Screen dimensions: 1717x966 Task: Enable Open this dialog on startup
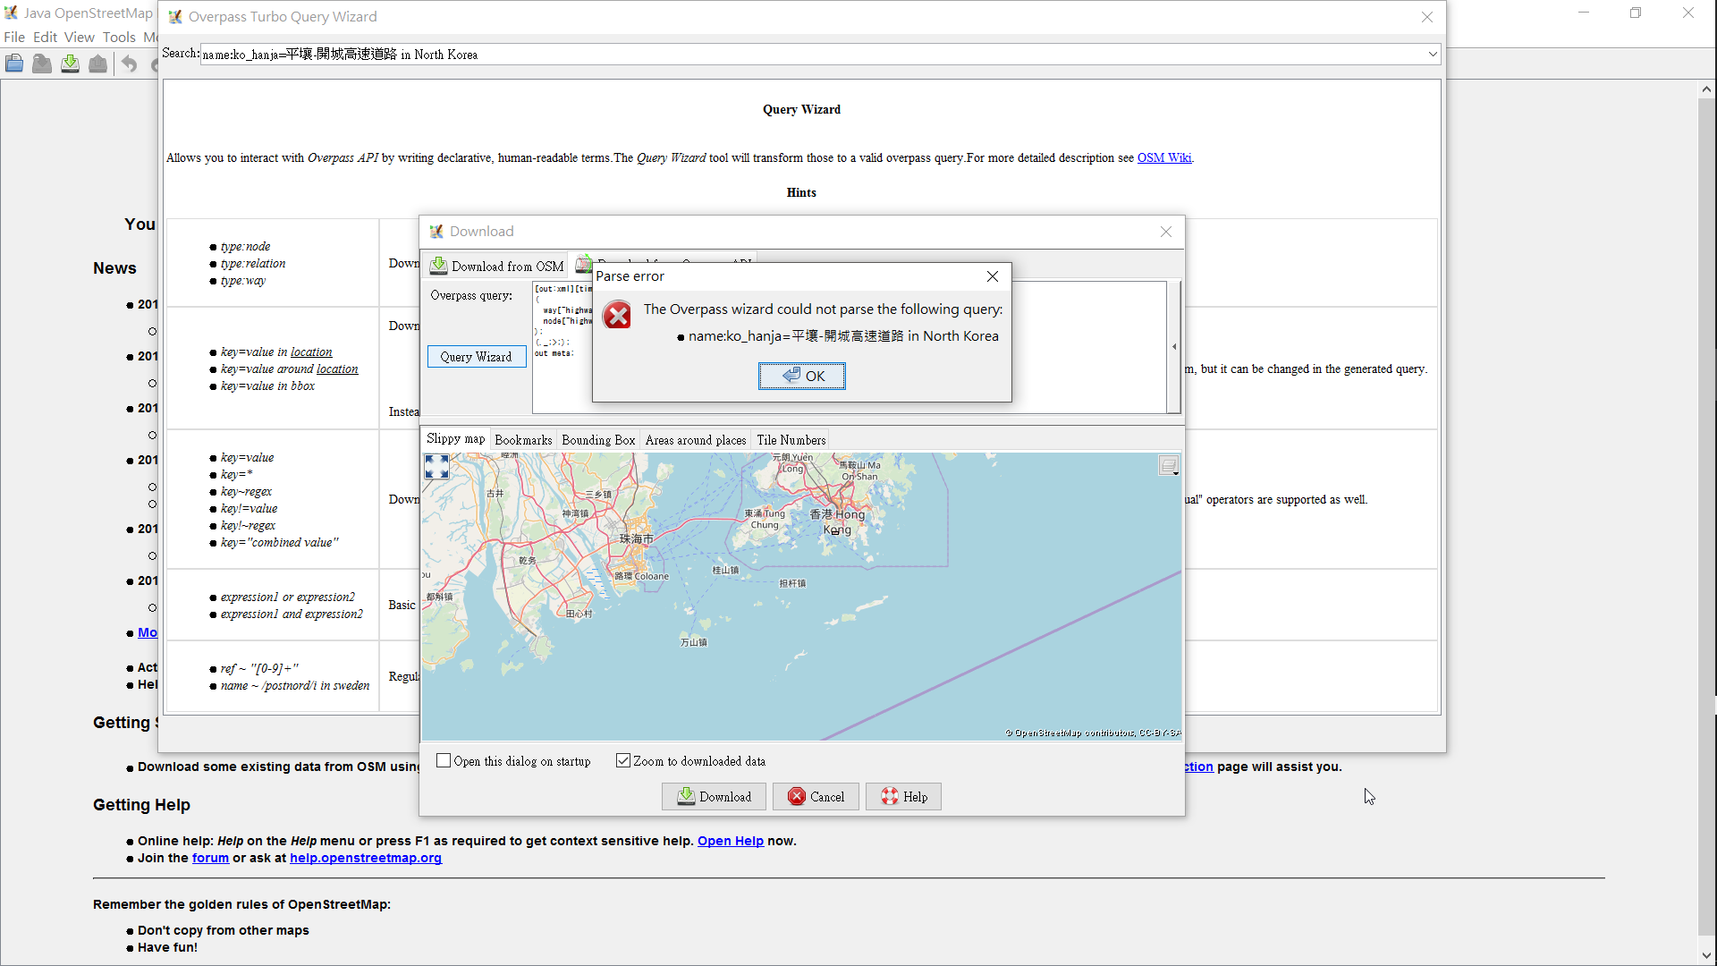(x=444, y=760)
